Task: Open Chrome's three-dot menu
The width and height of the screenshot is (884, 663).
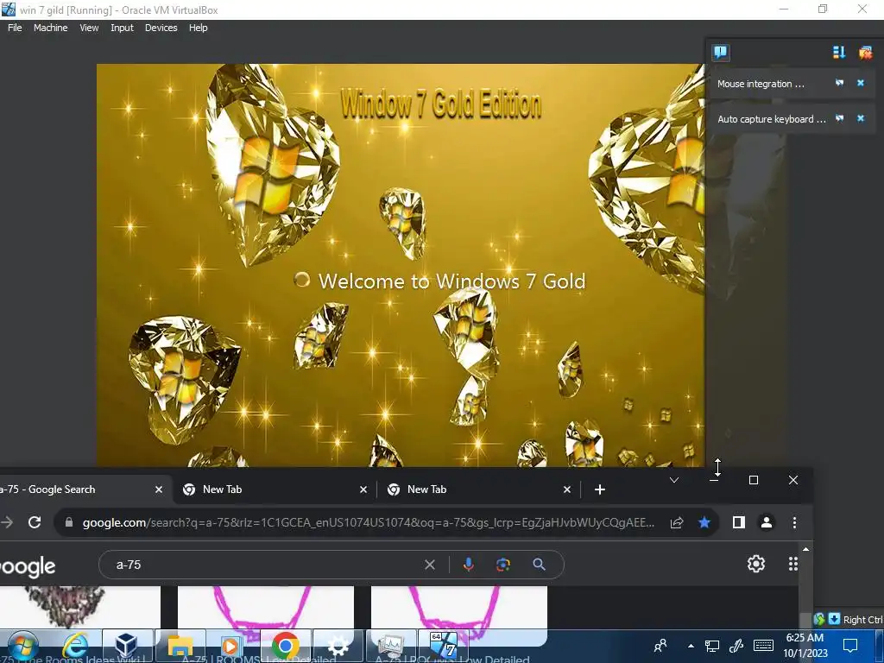Action: click(794, 522)
